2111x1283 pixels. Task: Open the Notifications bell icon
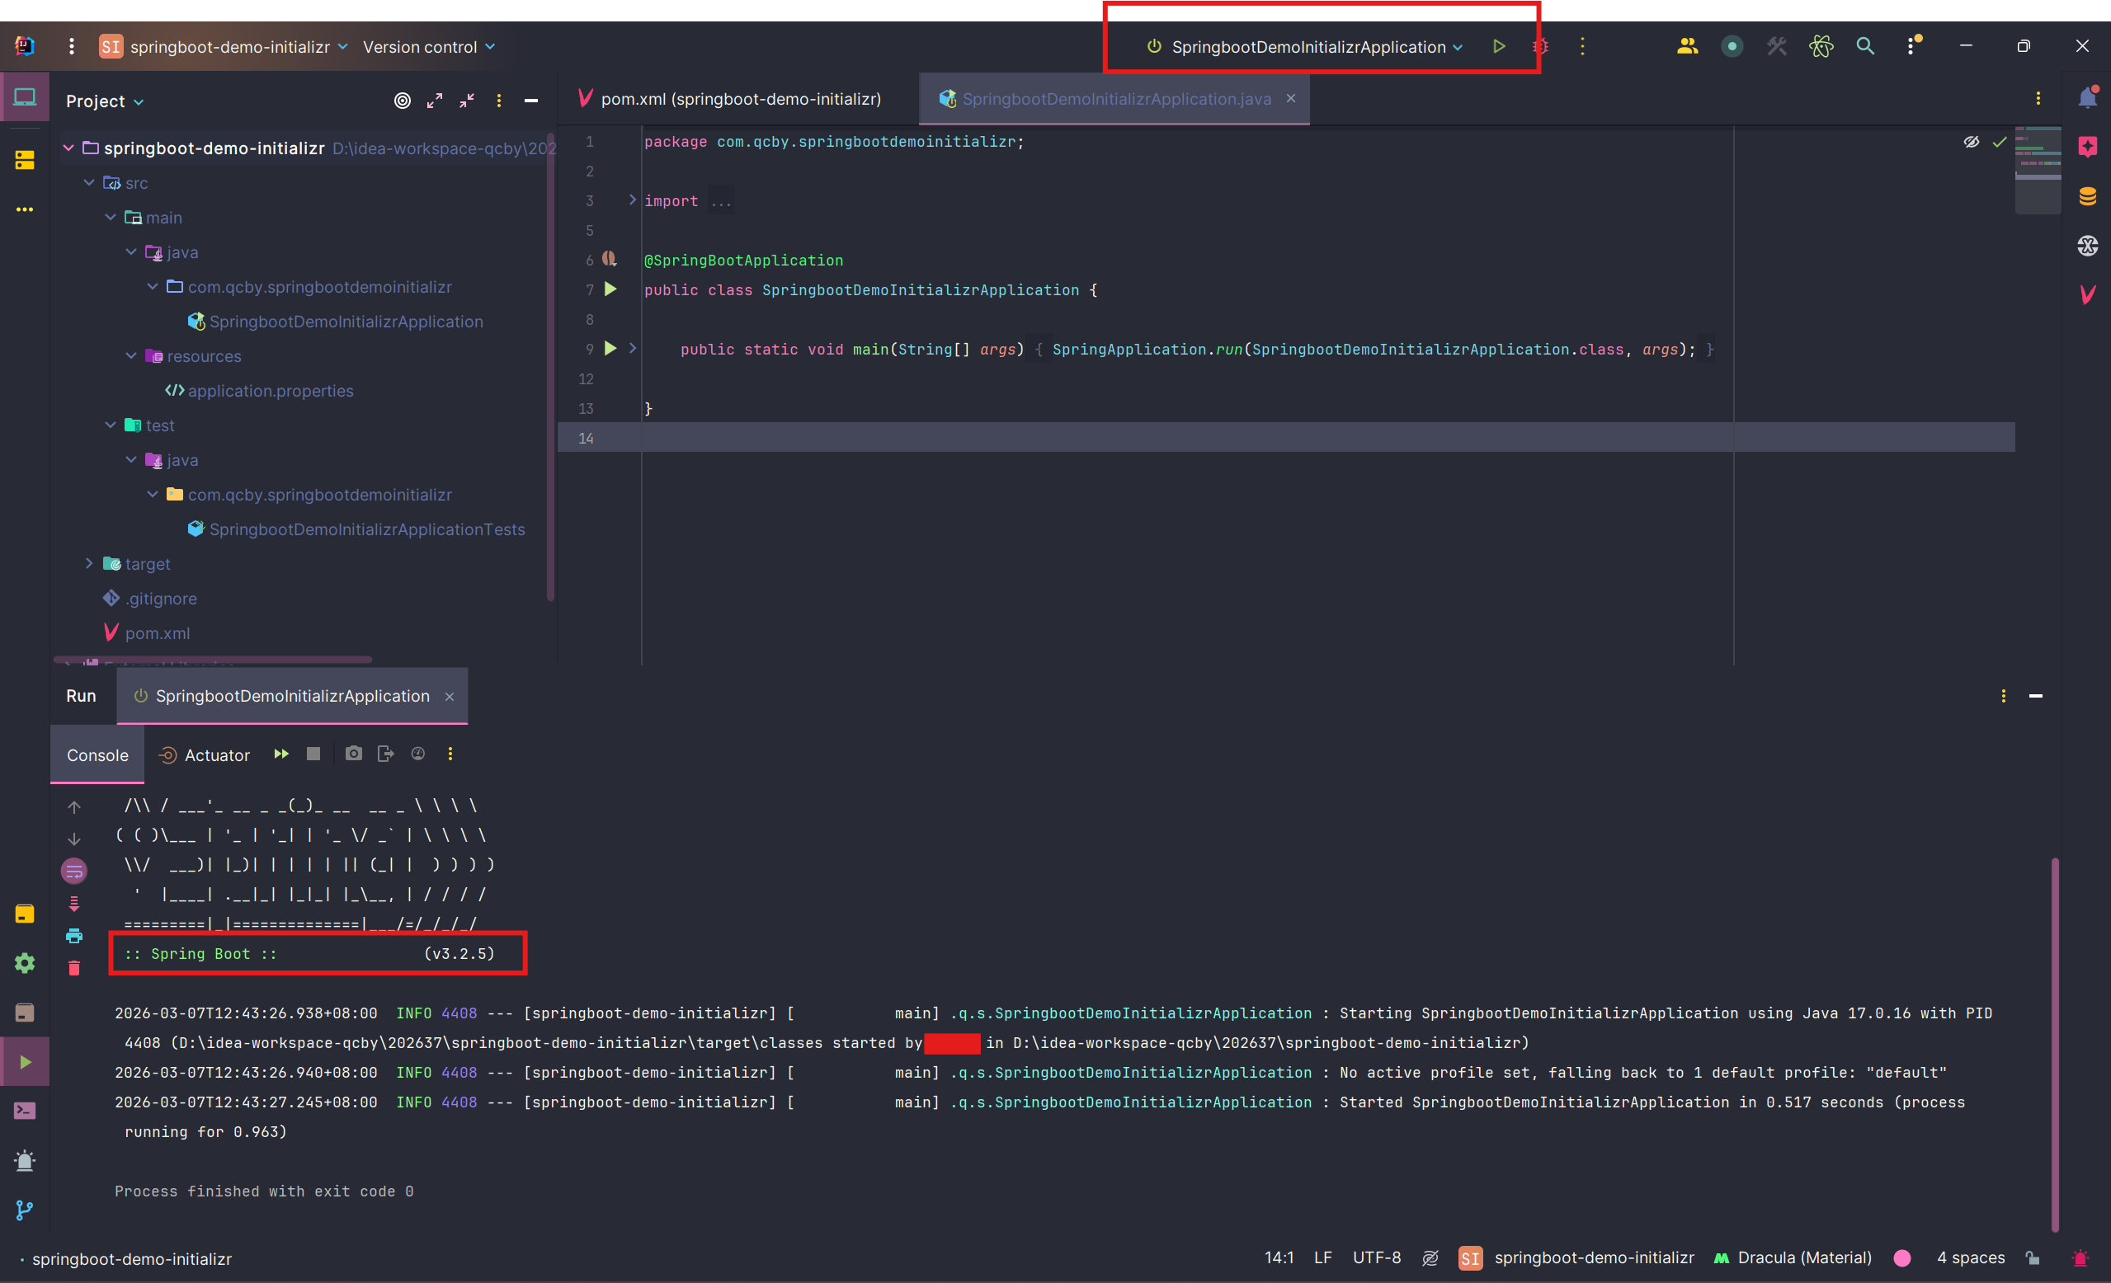[x=2087, y=97]
